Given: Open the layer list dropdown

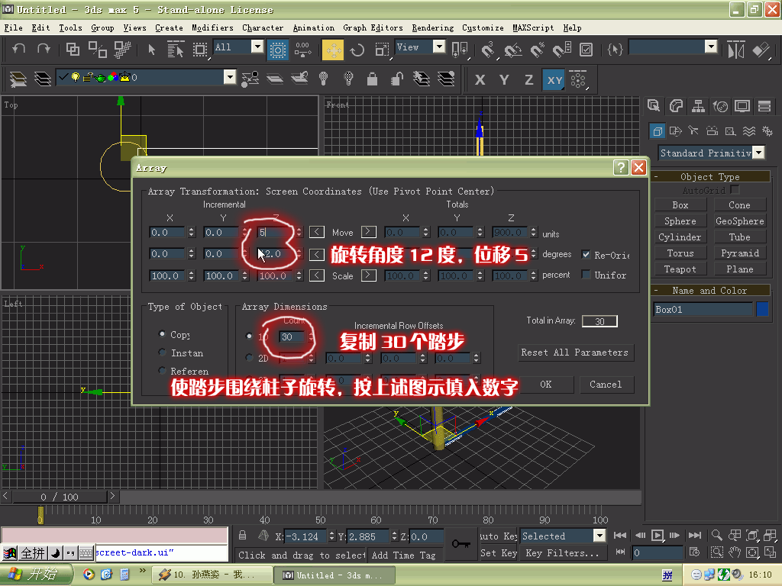Looking at the screenshot, I should 229,77.
